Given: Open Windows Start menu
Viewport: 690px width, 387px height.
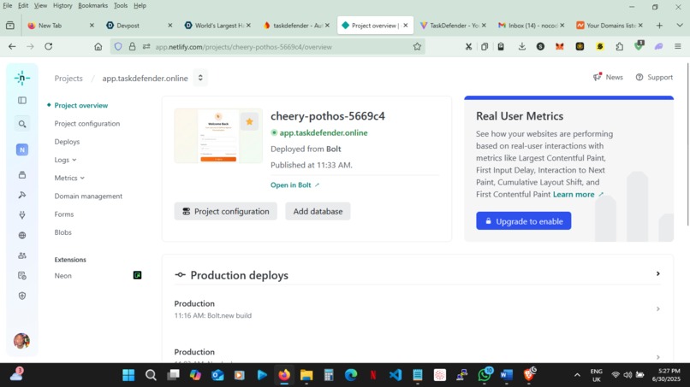Looking at the screenshot, I should pos(128,375).
